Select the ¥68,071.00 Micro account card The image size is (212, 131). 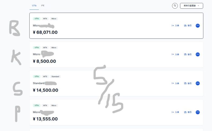(116, 26)
